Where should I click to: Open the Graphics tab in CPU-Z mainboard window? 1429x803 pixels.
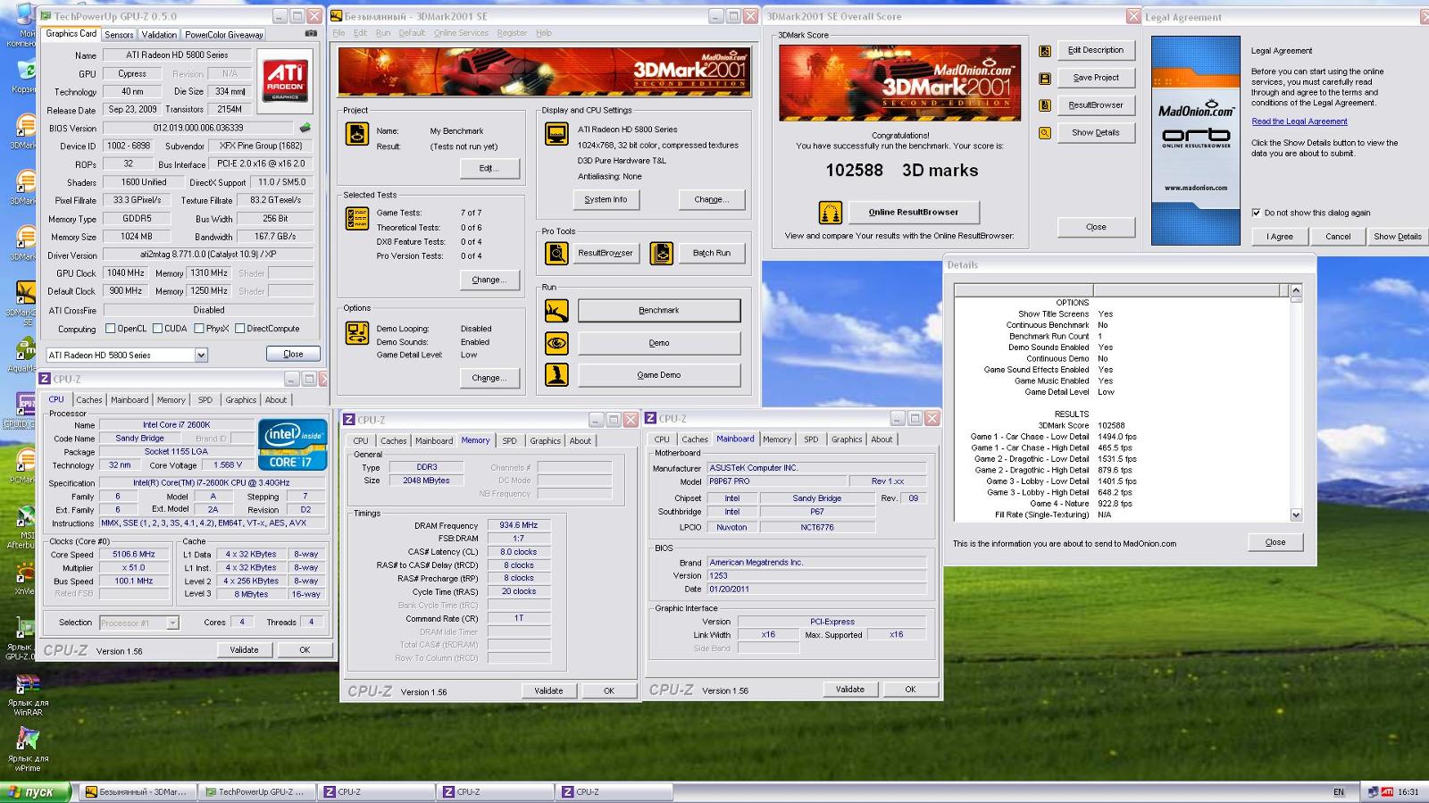[x=847, y=439]
